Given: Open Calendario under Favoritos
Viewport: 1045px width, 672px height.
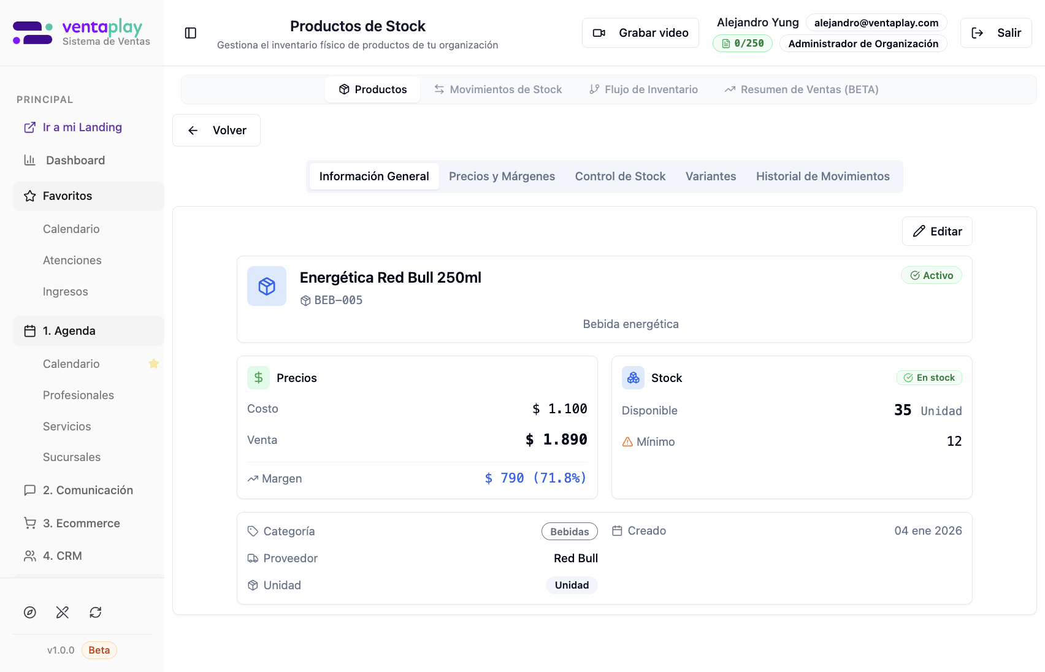Looking at the screenshot, I should tap(71, 229).
